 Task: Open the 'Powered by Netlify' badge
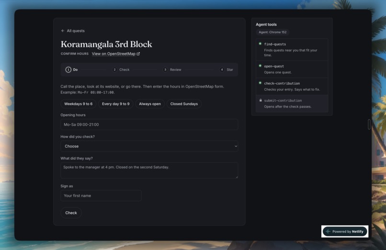click(x=345, y=231)
